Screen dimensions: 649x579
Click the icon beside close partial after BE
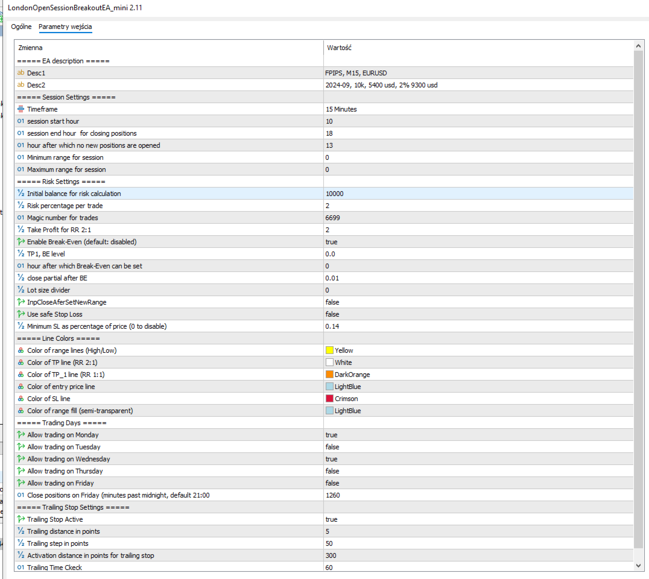coord(21,278)
